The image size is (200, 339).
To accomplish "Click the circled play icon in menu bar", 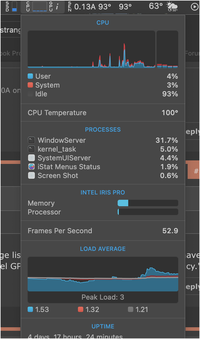I will pos(194,6).
